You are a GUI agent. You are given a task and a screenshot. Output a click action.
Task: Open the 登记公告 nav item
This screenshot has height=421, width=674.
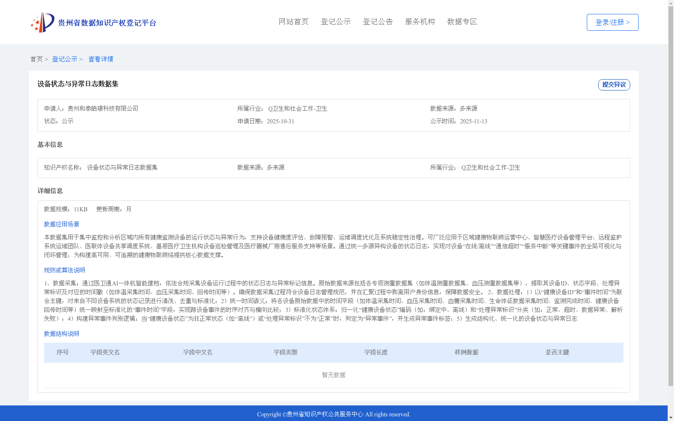[x=378, y=22]
